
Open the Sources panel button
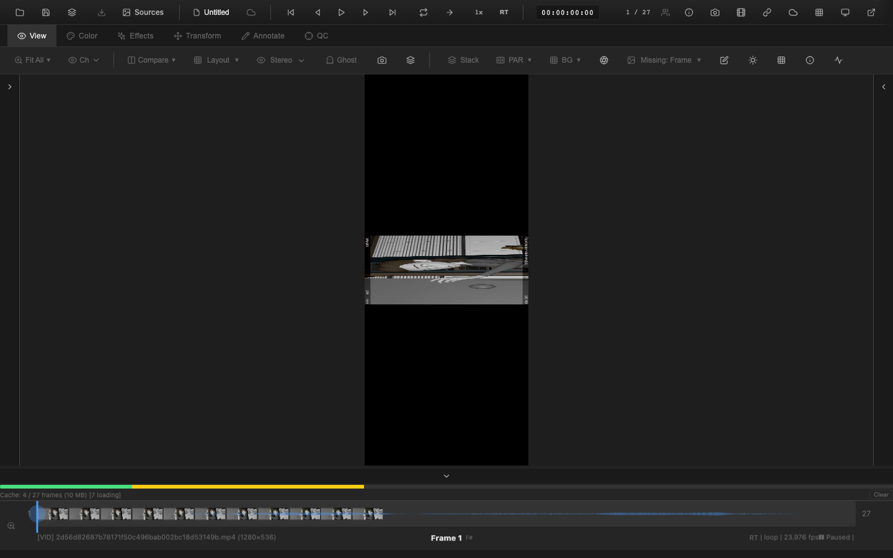[x=143, y=12]
